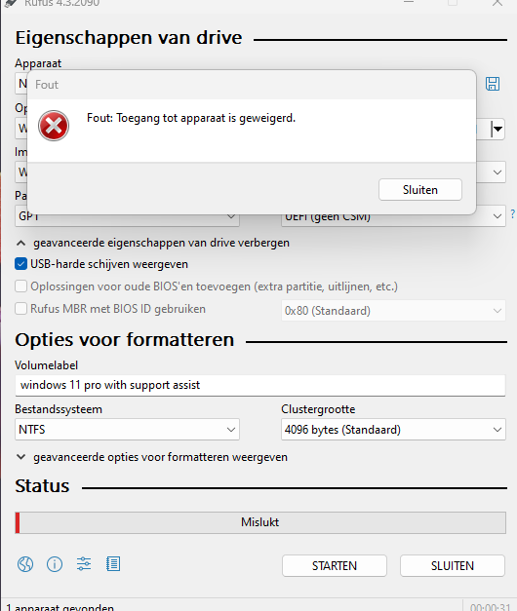
Task: Click the save drive image floppy icon
Action: click(x=493, y=84)
